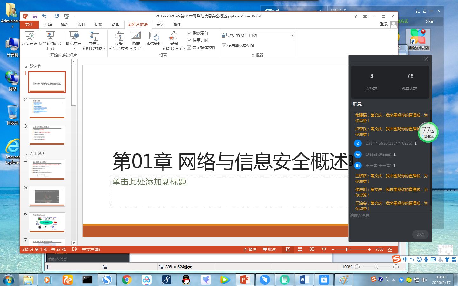
Task: Open Chrome from the taskbar
Action: tap(127, 280)
